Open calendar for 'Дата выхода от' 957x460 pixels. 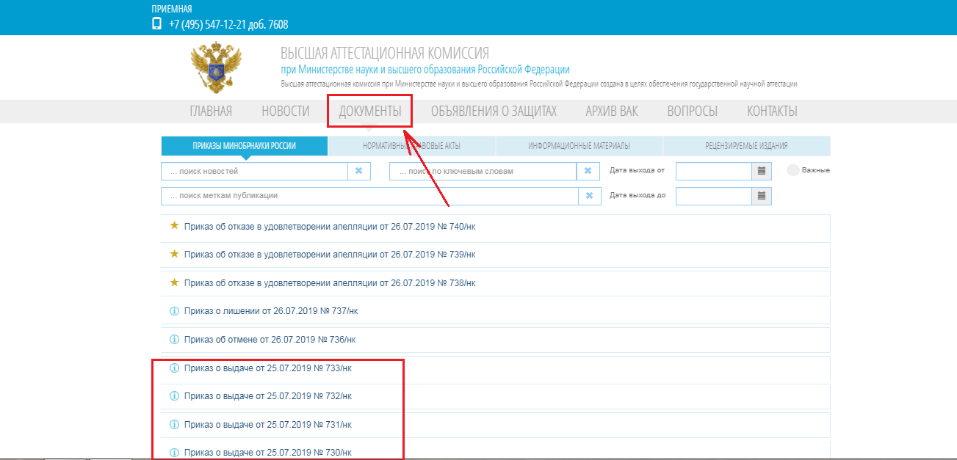[762, 171]
